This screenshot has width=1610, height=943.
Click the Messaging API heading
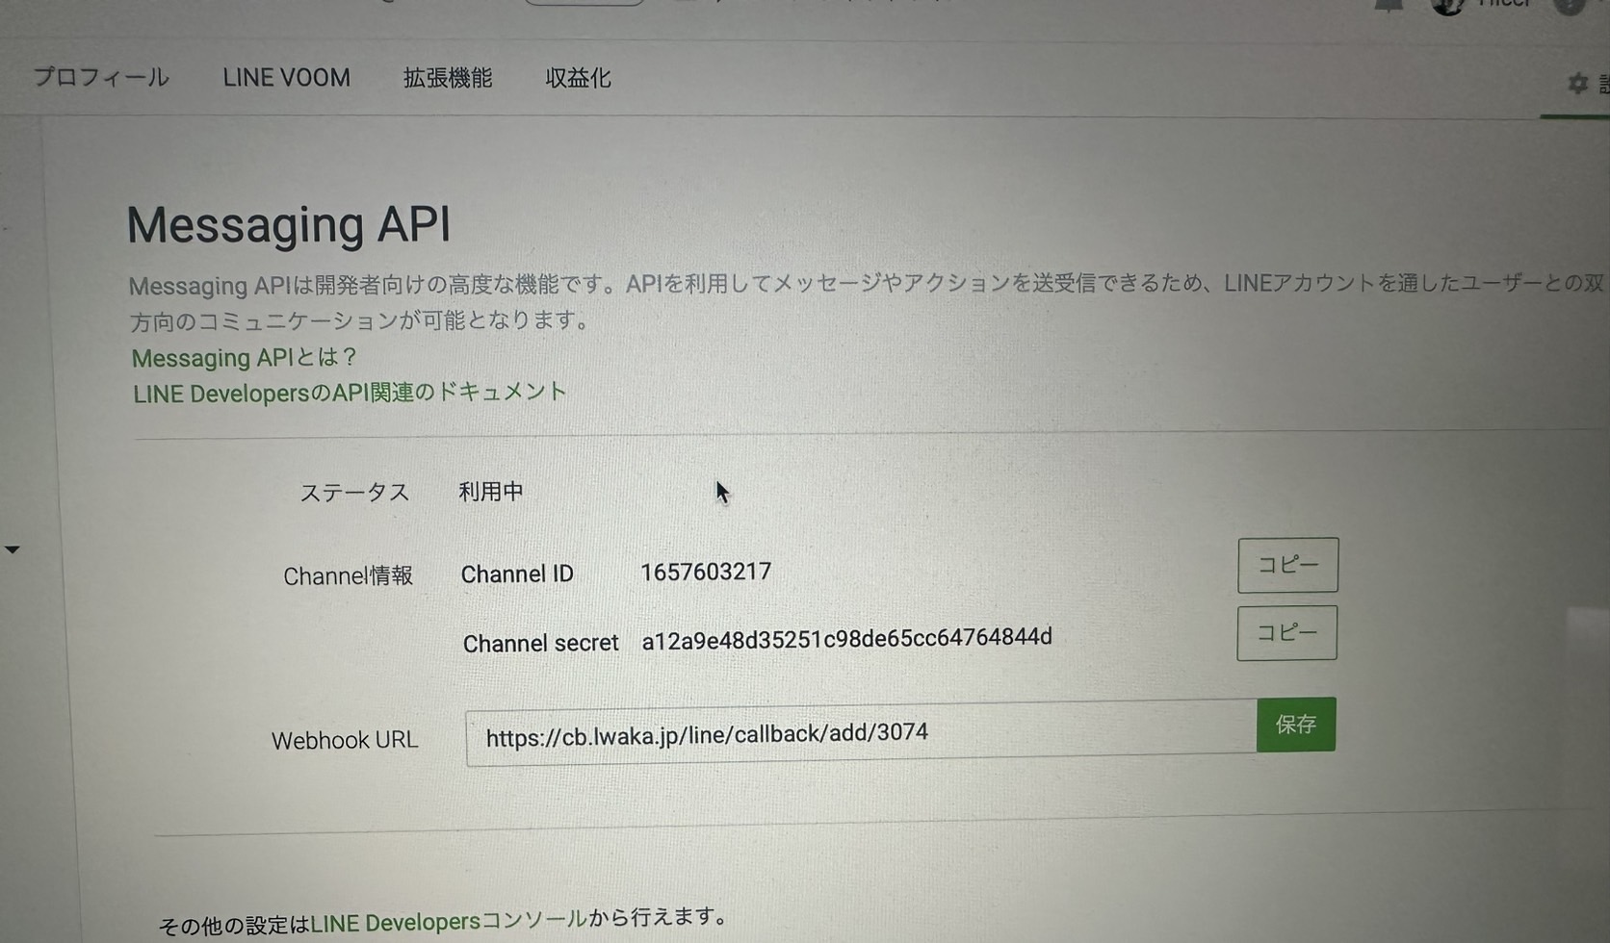(x=289, y=224)
